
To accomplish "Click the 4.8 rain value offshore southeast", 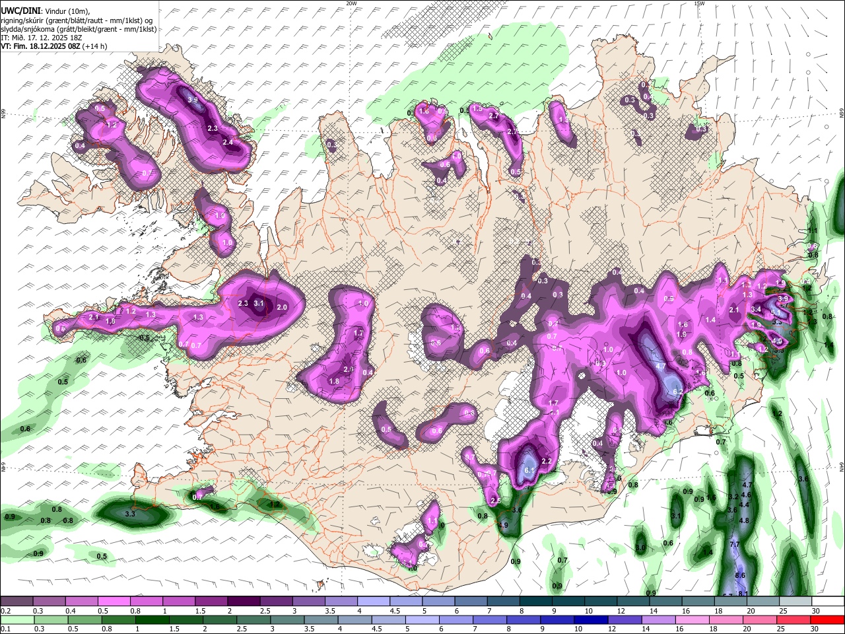I will point(744,521).
